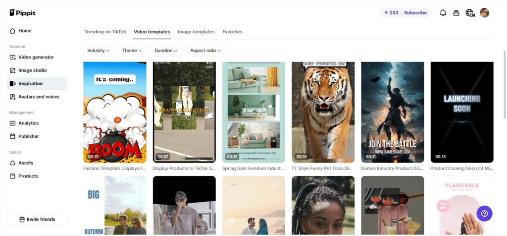This screenshot has height=236, width=507.
Task: Click the language globe icon
Action: (470, 13)
